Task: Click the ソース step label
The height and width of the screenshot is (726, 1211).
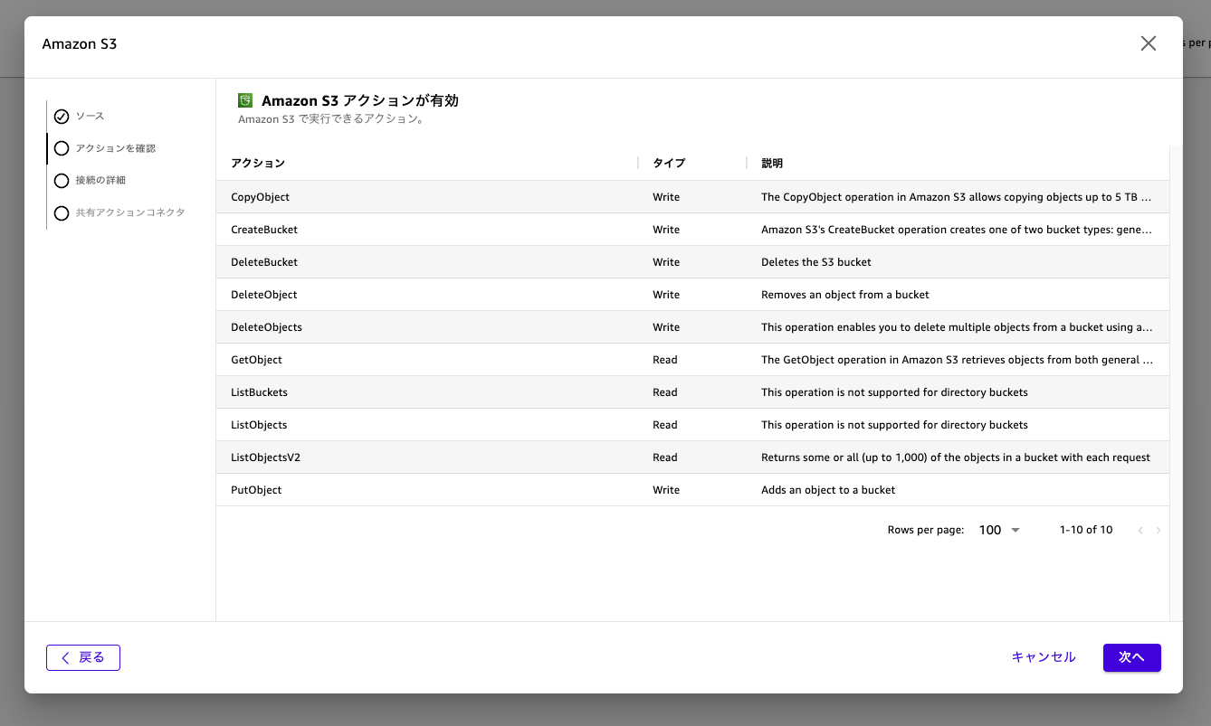Action: pyautogui.click(x=90, y=117)
